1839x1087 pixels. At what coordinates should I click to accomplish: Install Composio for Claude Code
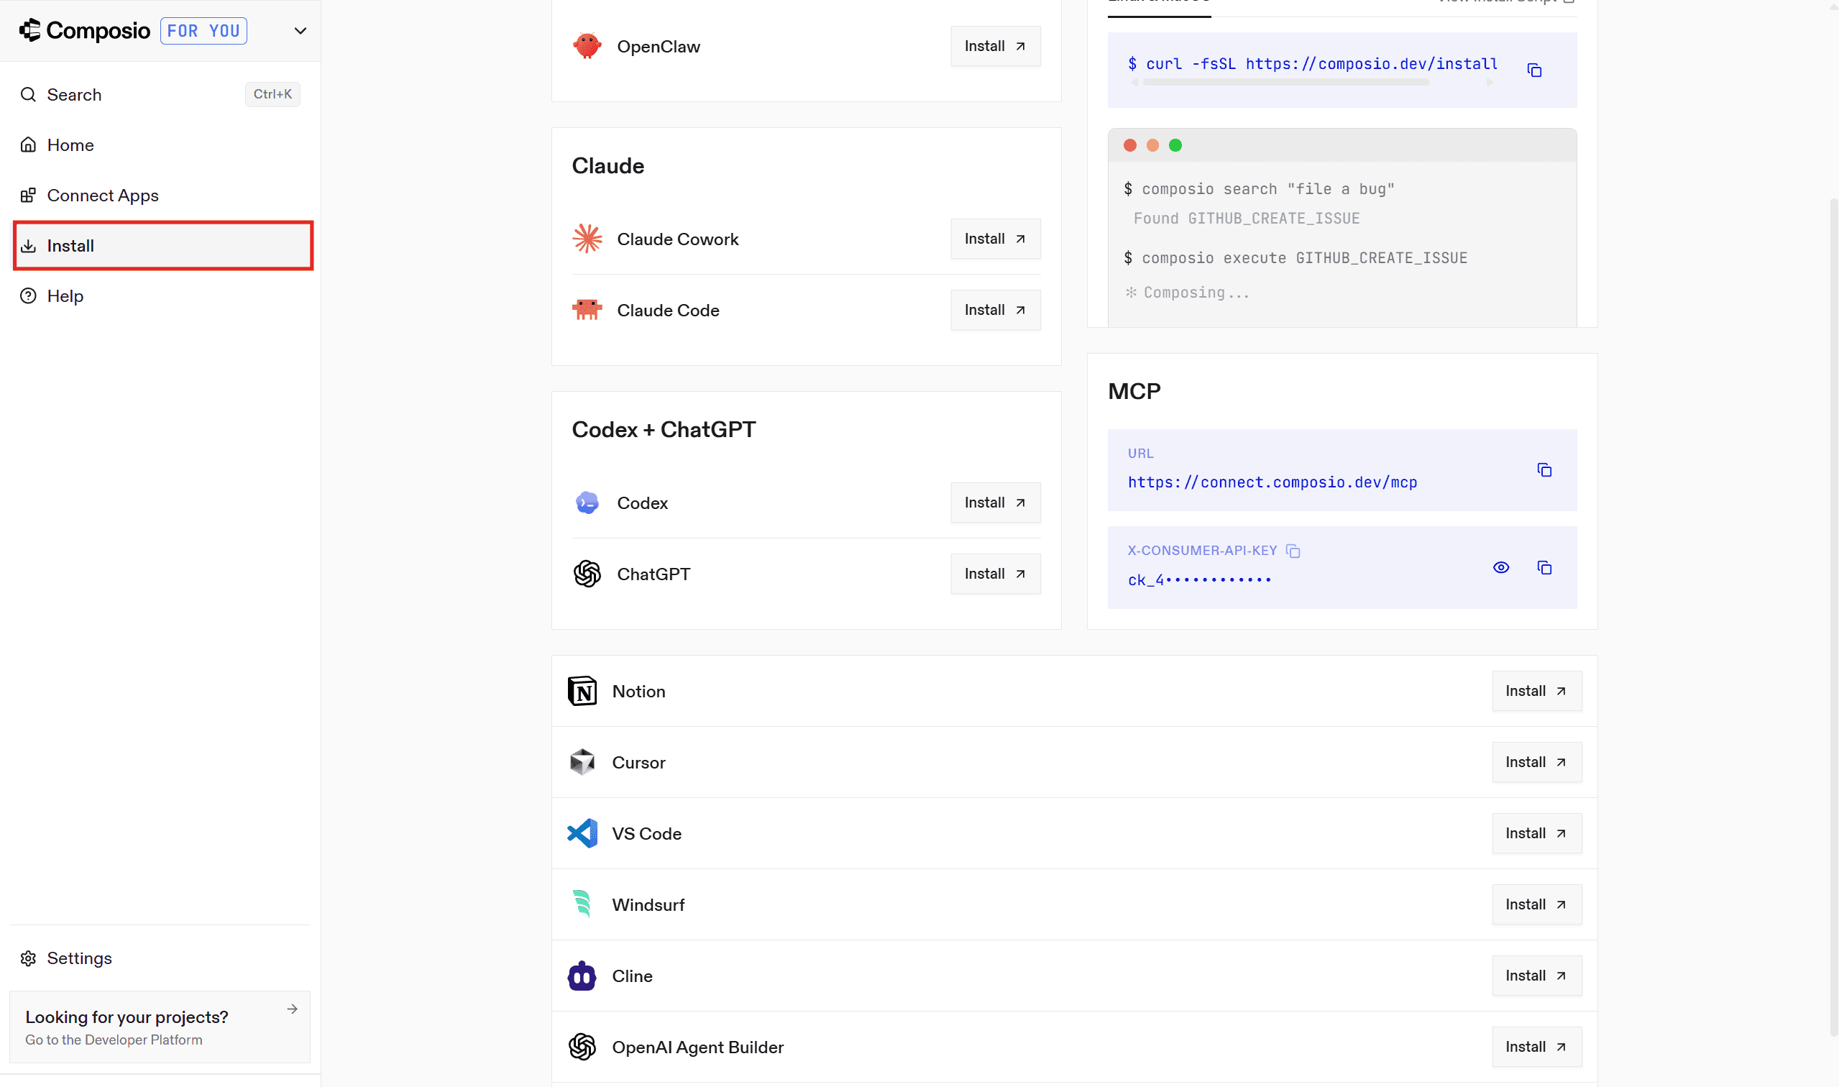(995, 310)
